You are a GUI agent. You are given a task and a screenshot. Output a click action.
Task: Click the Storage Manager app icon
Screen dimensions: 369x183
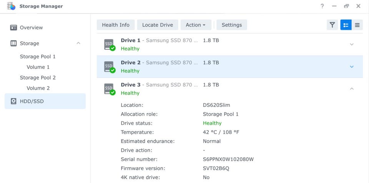tap(11, 6)
